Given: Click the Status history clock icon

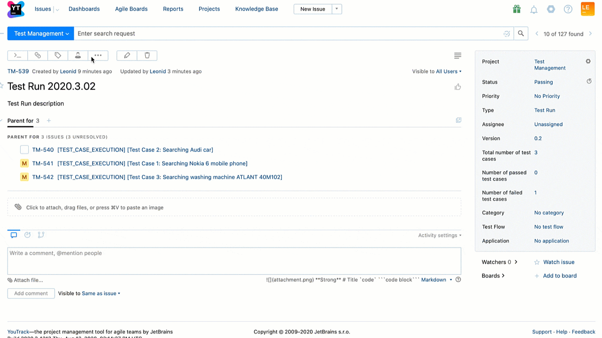Looking at the screenshot, I should (x=589, y=81).
